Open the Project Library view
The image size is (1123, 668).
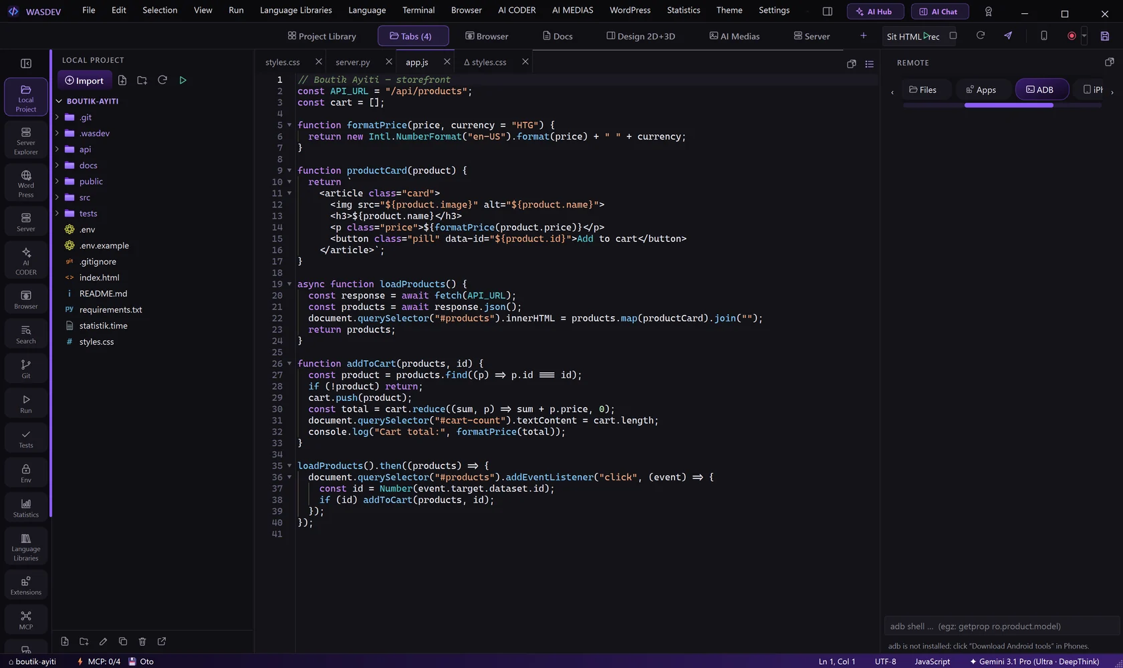pos(322,36)
